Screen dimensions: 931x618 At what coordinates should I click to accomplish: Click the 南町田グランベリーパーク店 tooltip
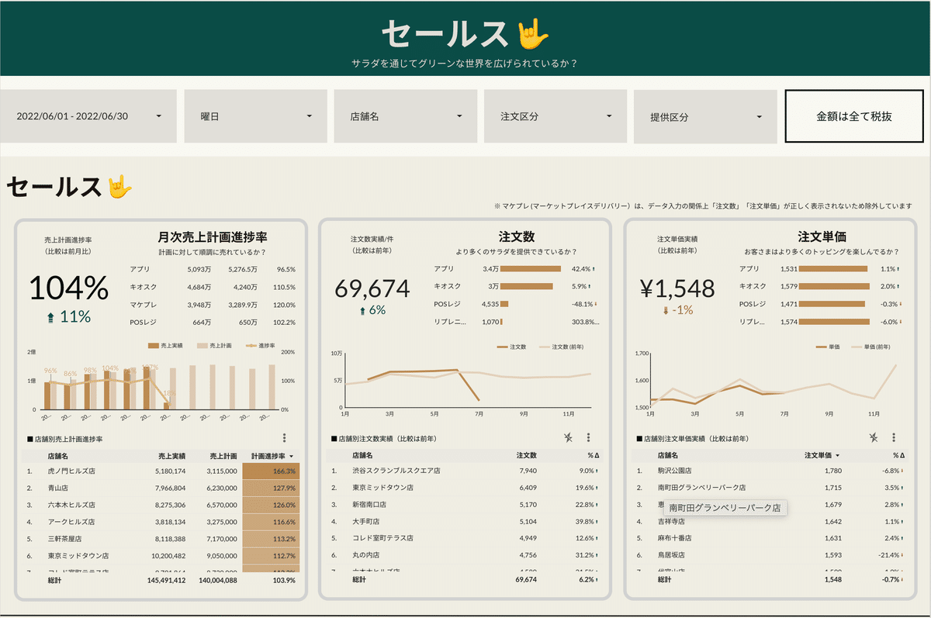(725, 509)
